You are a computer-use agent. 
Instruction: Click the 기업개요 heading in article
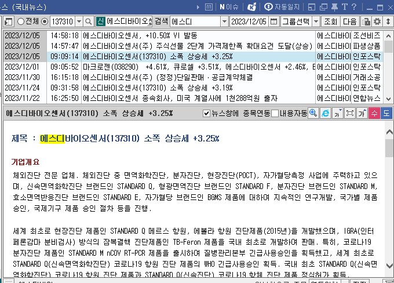[x=25, y=162]
